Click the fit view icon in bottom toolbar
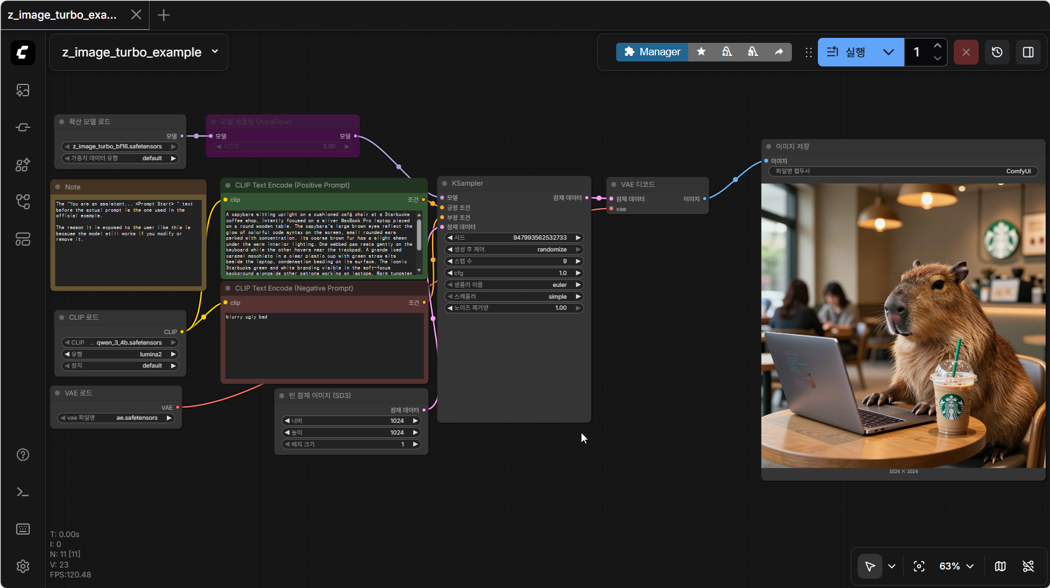Image resolution: width=1050 pixels, height=588 pixels. click(x=919, y=566)
